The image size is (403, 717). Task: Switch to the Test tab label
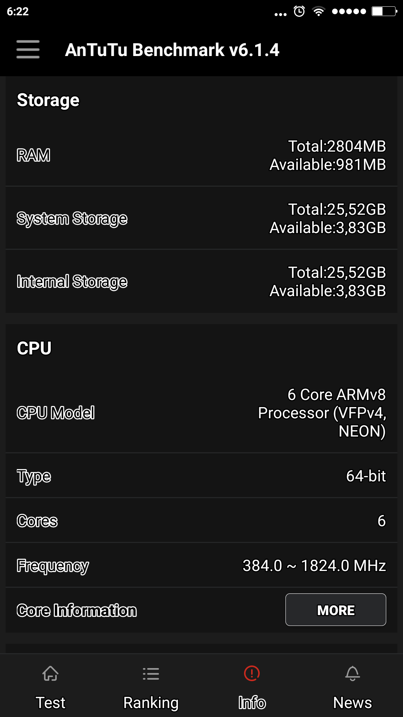point(50,703)
